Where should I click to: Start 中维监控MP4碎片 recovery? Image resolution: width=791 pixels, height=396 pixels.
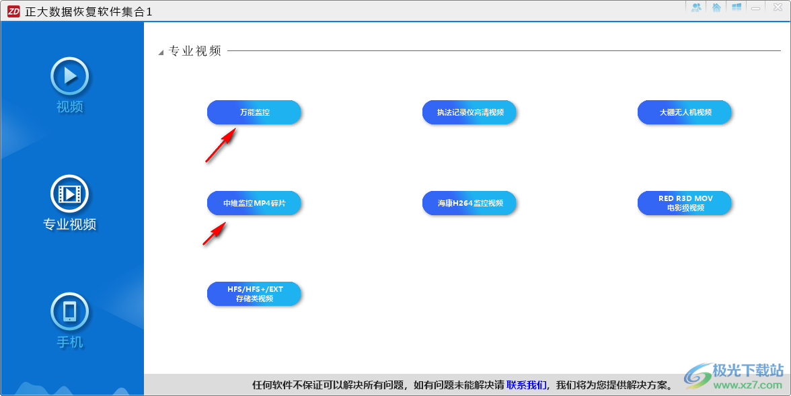[x=254, y=203]
